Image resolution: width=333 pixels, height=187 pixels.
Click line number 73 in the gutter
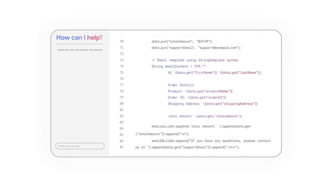click(122, 60)
